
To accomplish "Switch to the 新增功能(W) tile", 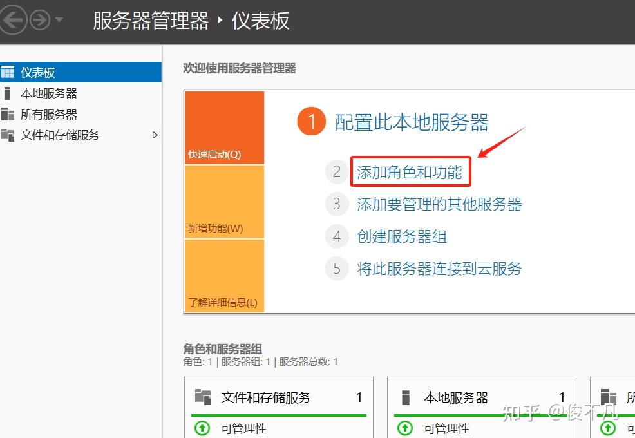I will pos(224,202).
